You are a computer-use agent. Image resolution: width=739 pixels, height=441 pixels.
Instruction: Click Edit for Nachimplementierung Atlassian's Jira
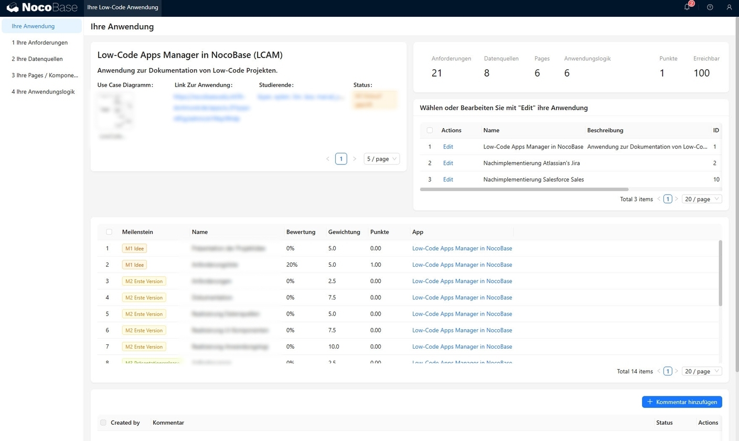tap(448, 163)
